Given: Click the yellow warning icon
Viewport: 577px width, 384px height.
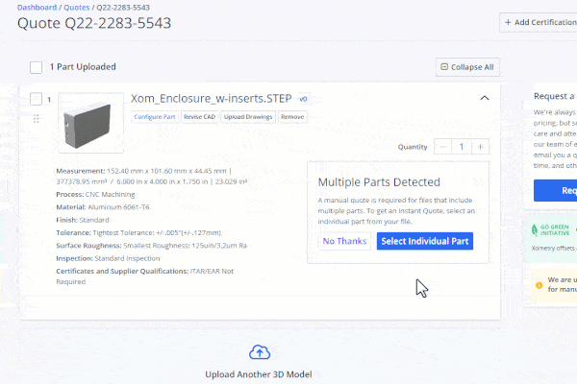Looking at the screenshot, I should (539, 284).
